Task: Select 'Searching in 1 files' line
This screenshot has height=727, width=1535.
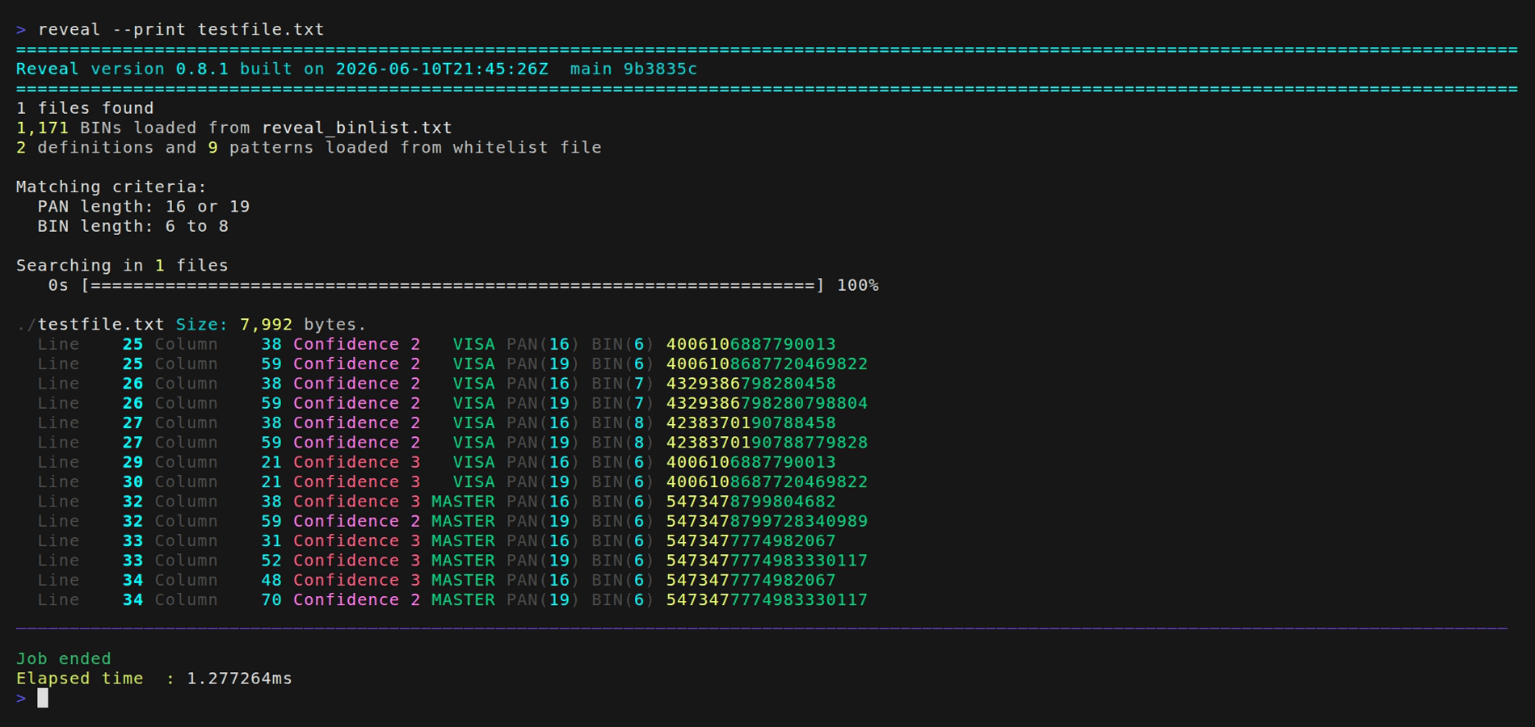Action: pyautogui.click(x=122, y=266)
